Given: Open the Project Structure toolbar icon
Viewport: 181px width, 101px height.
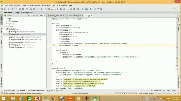Looking at the screenshot, I should (87, 9).
